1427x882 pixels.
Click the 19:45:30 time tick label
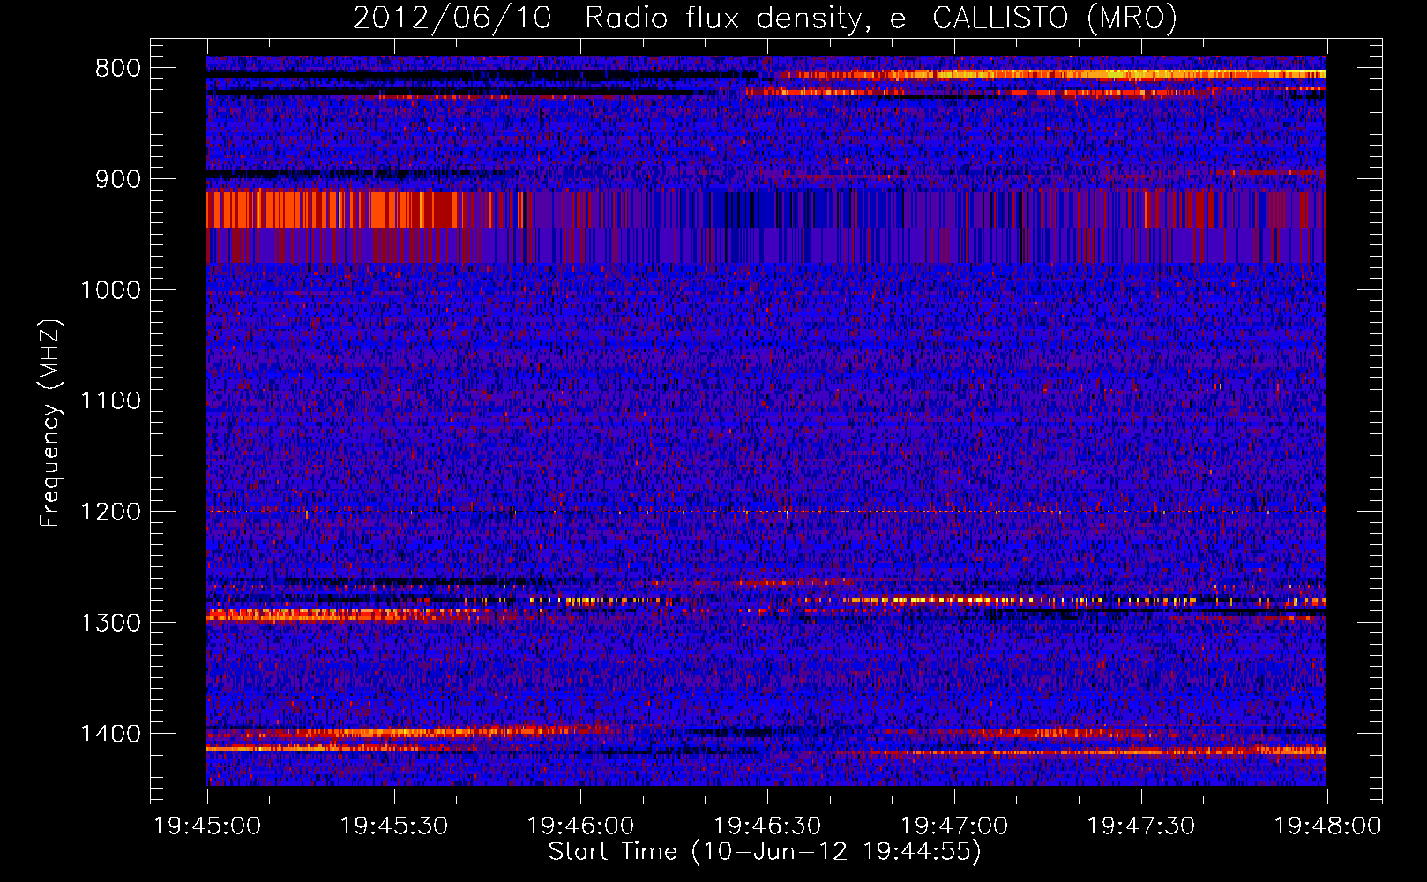[394, 826]
